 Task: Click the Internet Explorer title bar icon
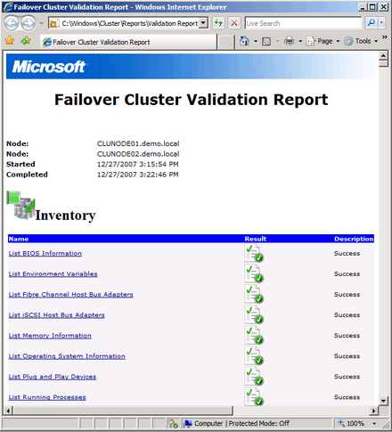point(8,7)
